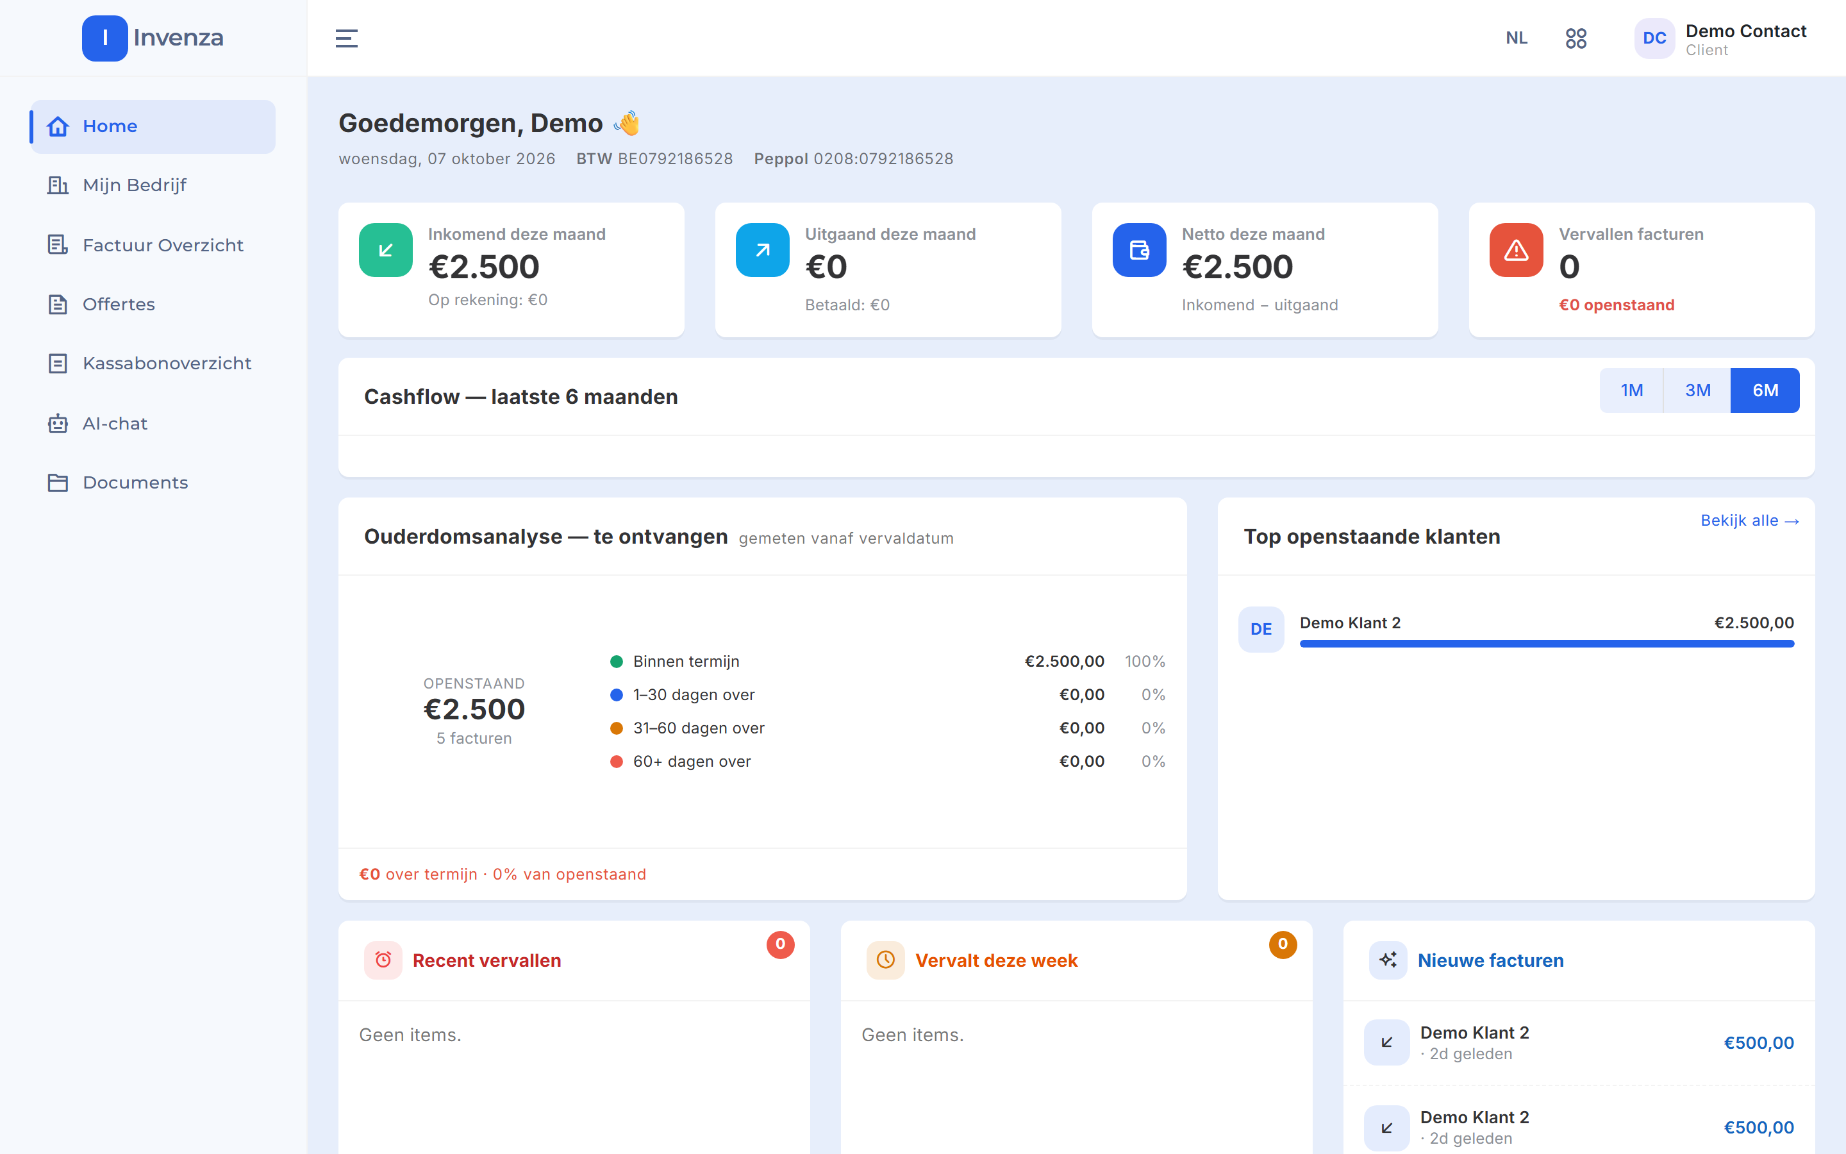1846x1154 pixels.
Task: Click the green Inkomend arrow icon
Action: coord(385,249)
